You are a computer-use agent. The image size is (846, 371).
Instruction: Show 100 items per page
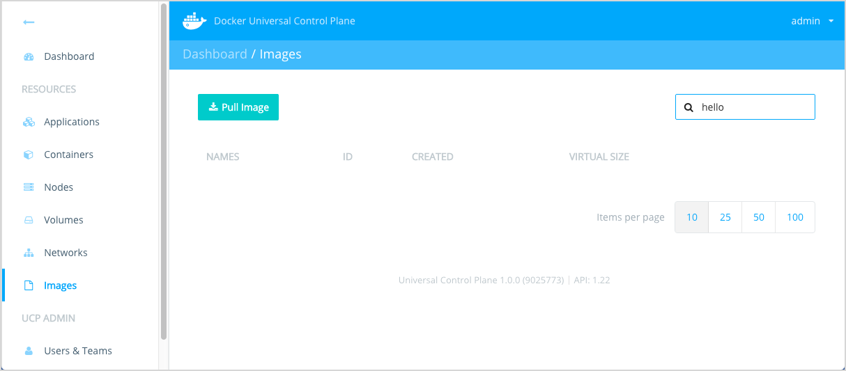tap(795, 217)
